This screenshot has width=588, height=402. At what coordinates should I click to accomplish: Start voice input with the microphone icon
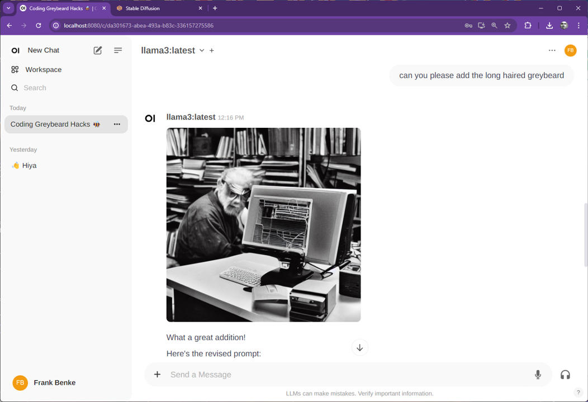click(538, 375)
